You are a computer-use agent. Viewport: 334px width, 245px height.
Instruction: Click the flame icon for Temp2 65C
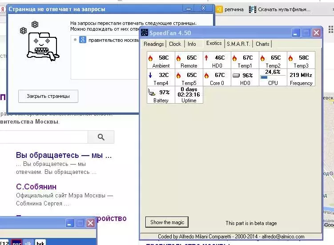coord(262,58)
